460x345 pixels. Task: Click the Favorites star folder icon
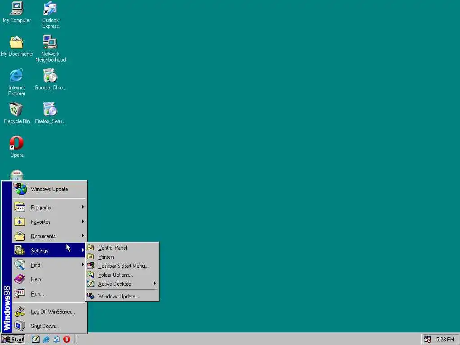coord(20,221)
